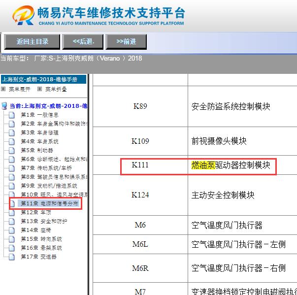Click the K111 code cell
Screen dimensions: 297x295
pos(140,165)
